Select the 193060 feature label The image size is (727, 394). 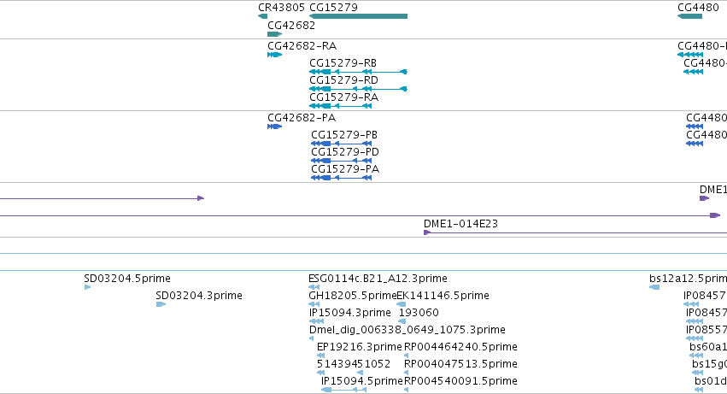[419, 313]
